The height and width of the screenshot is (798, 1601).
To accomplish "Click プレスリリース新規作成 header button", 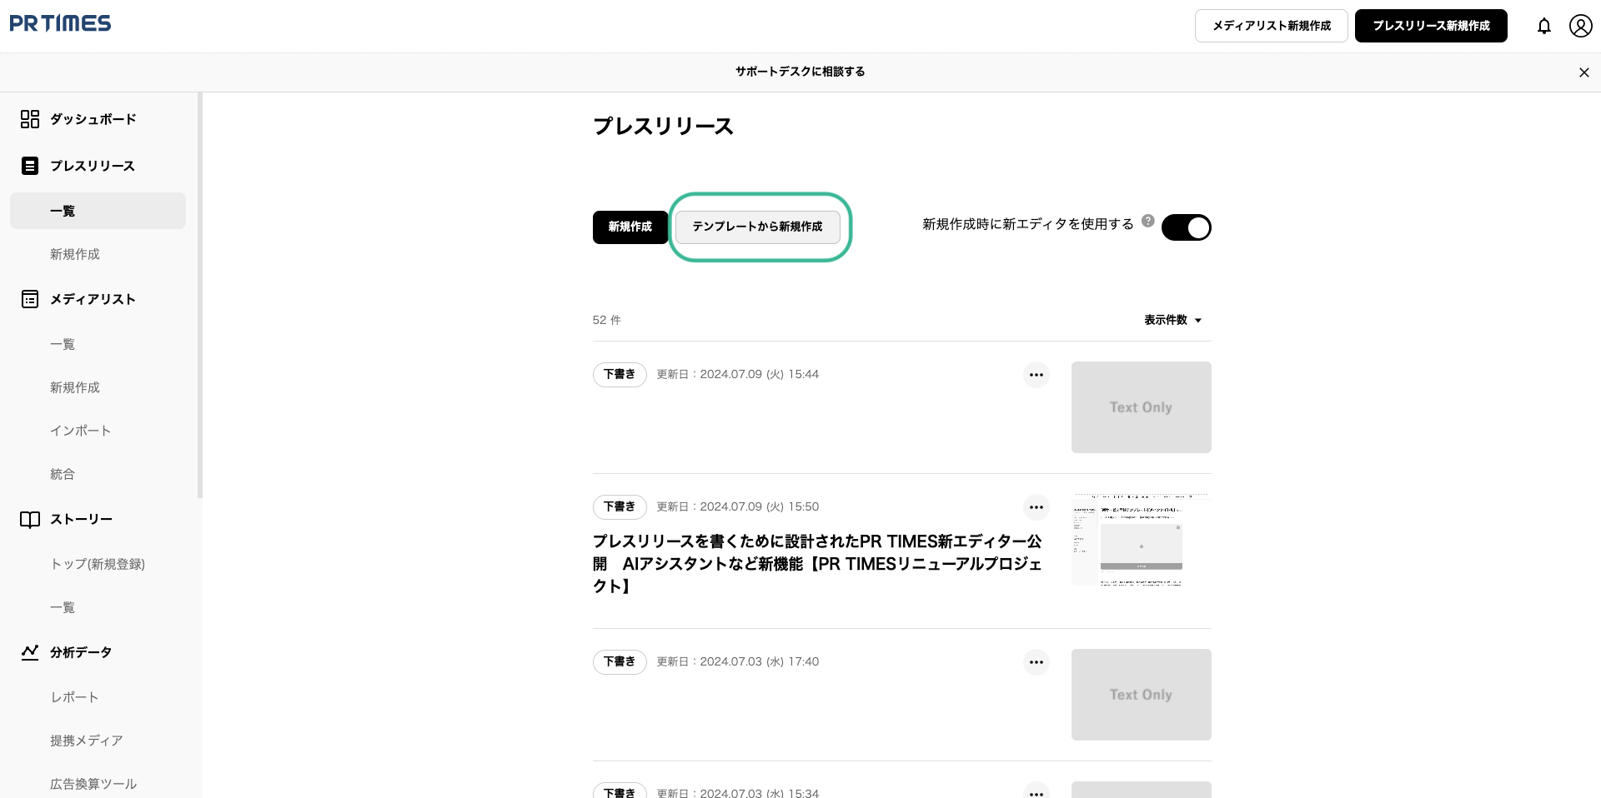I will point(1431,26).
